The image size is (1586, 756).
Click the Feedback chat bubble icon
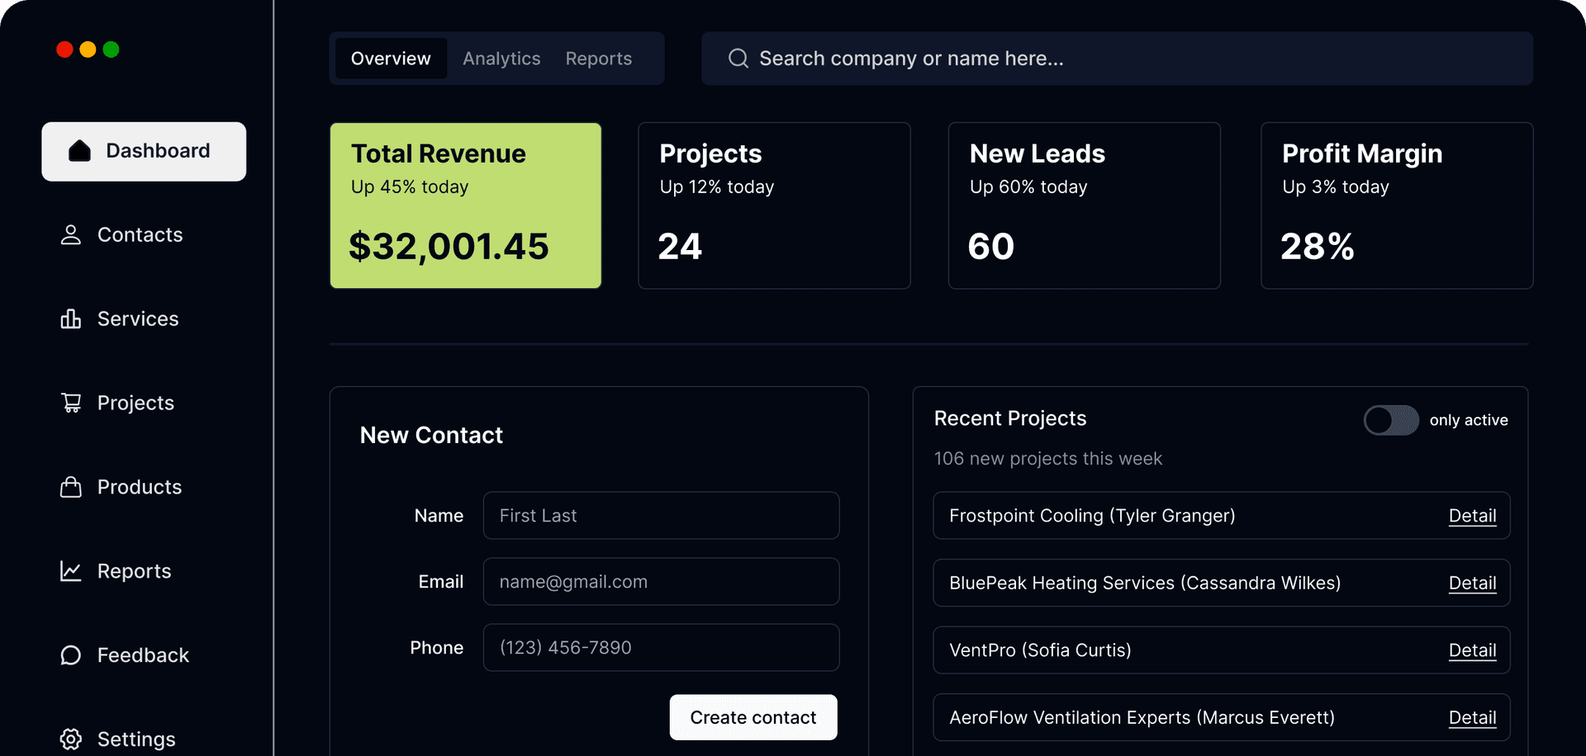pyautogui.click(x=71, y=655)
